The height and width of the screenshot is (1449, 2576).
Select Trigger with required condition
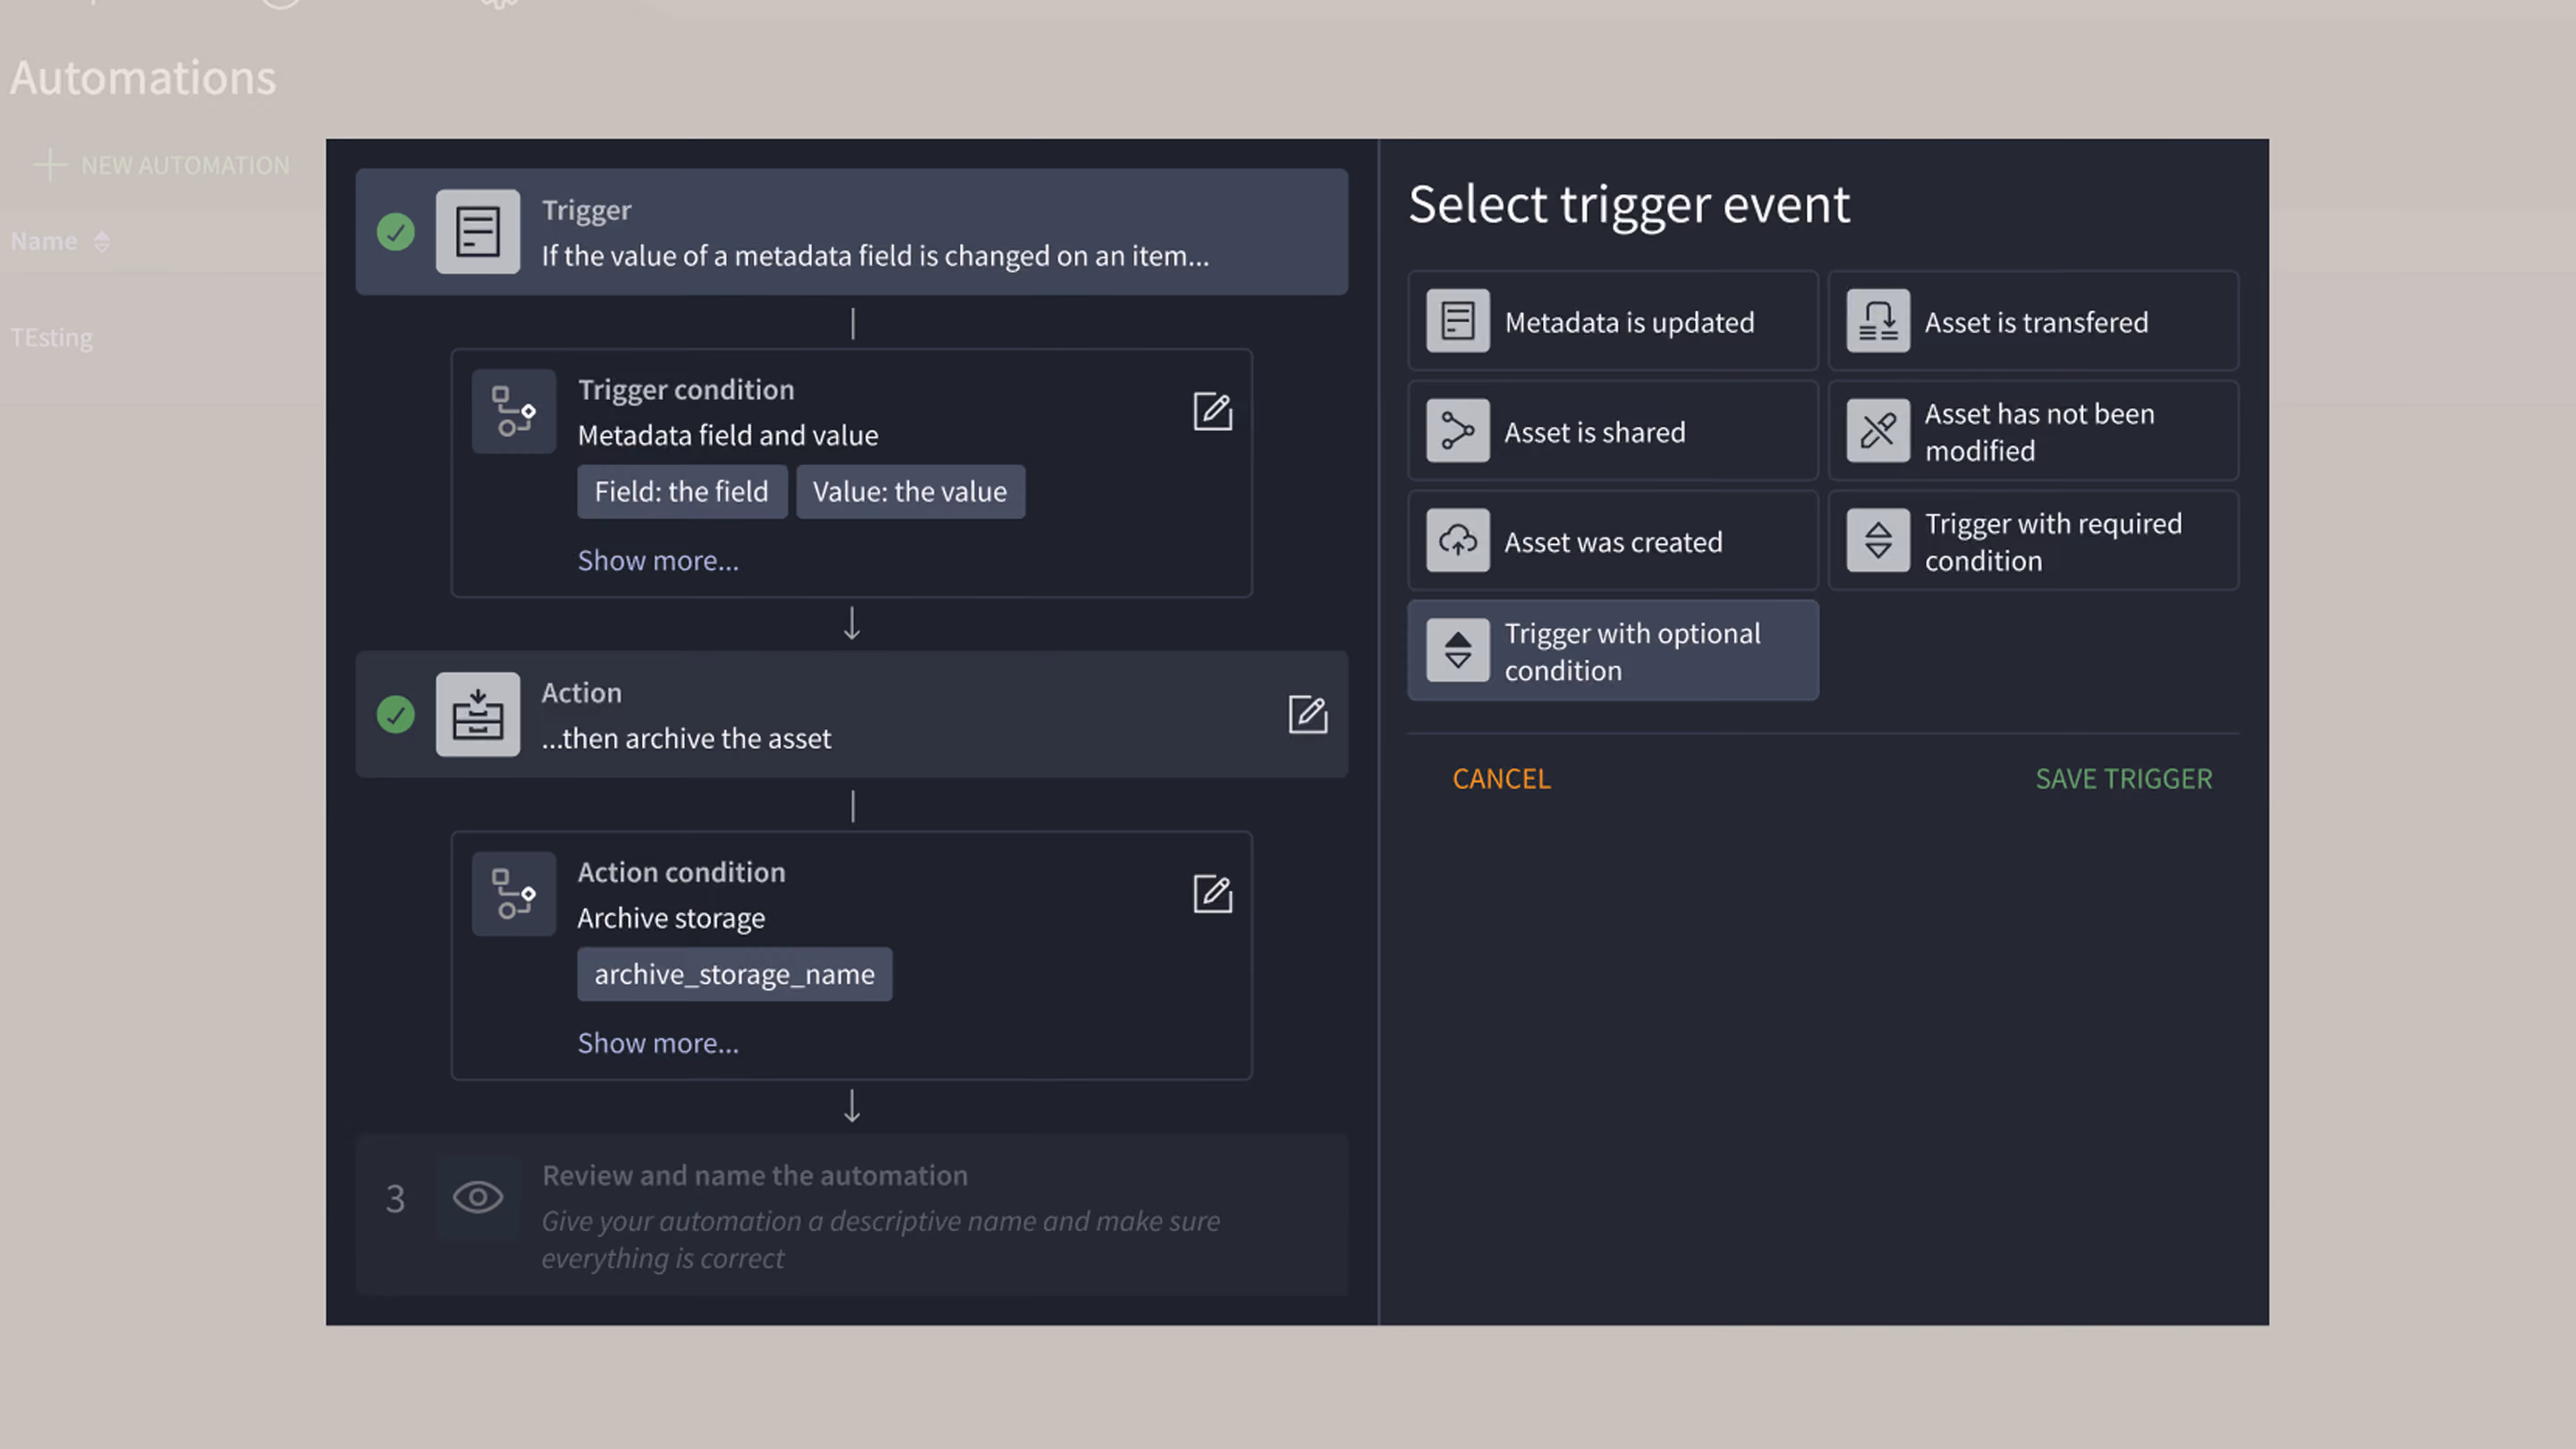click(2032, 541)
